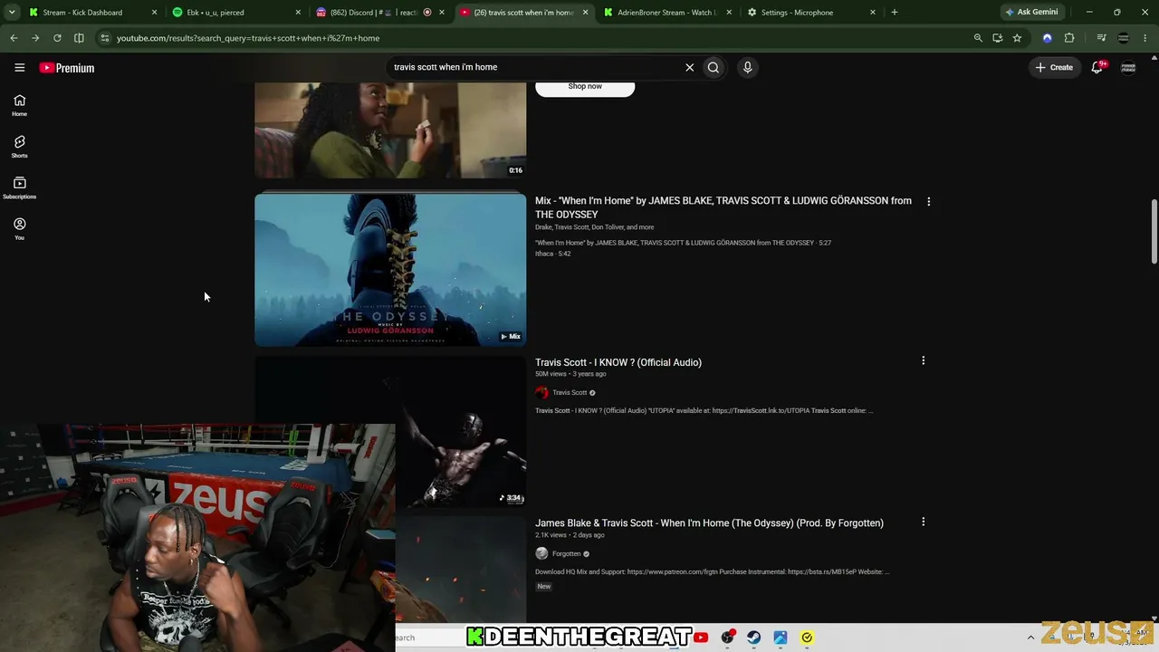Open options menu for the Odyssey Mix
The height and width of the screenshot is (652, 1159).
pyautogui.click(x=928, y=201)
